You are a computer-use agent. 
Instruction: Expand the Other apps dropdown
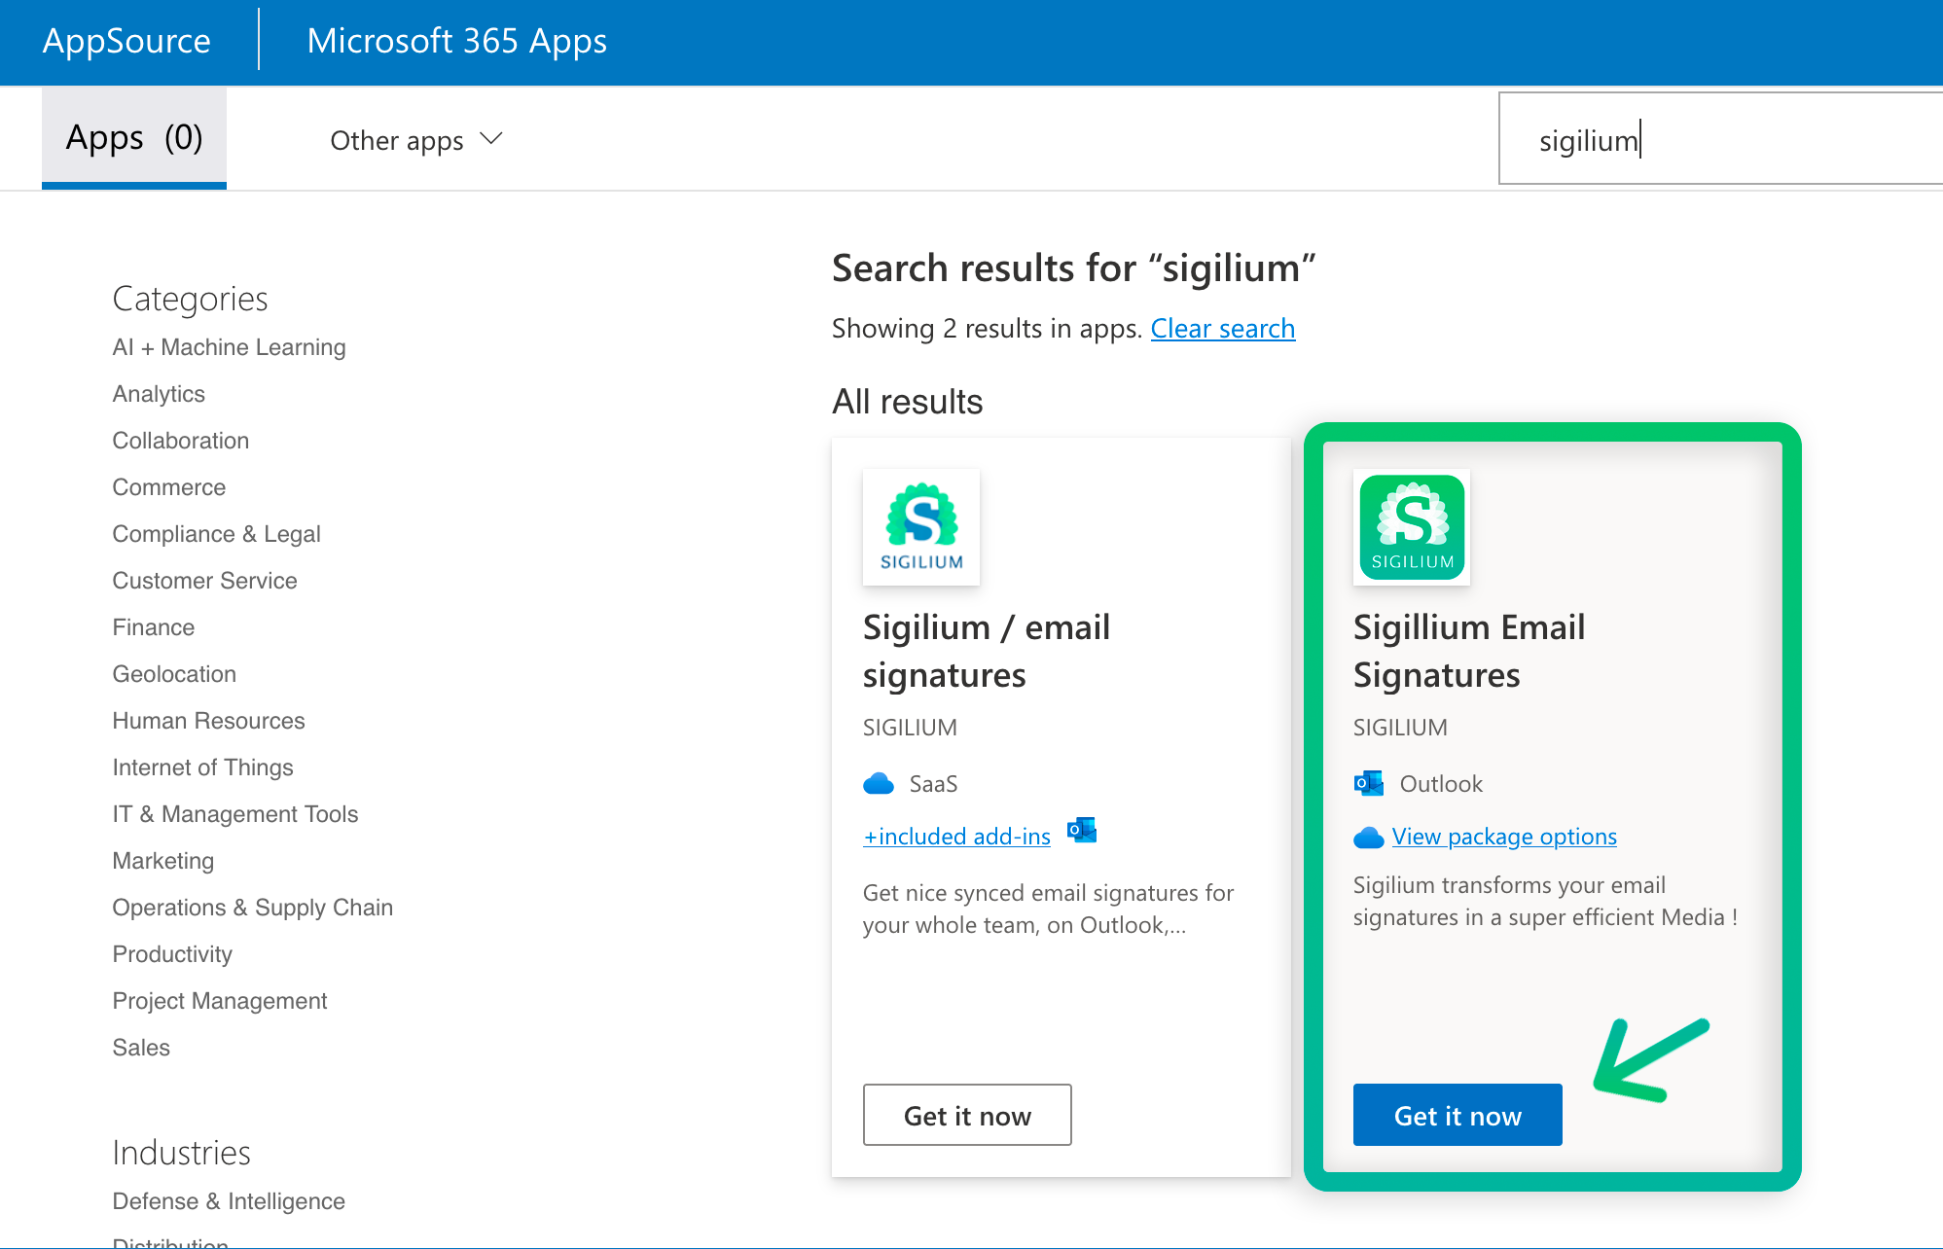[x=415, y=140]
